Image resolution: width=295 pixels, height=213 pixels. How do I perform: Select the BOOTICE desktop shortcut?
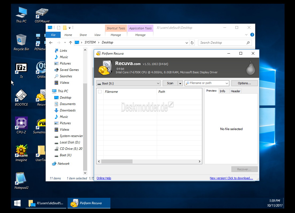[21, 98]
